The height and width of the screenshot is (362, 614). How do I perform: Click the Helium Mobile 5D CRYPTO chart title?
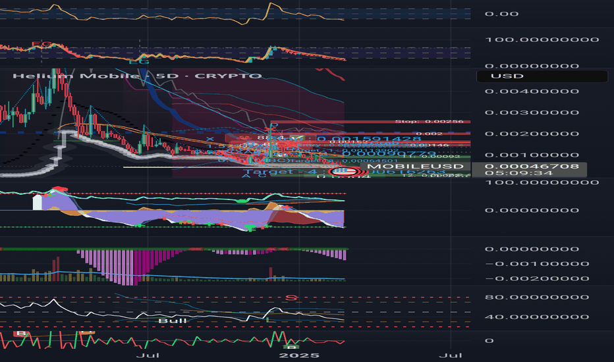click(x=137, y=76)
